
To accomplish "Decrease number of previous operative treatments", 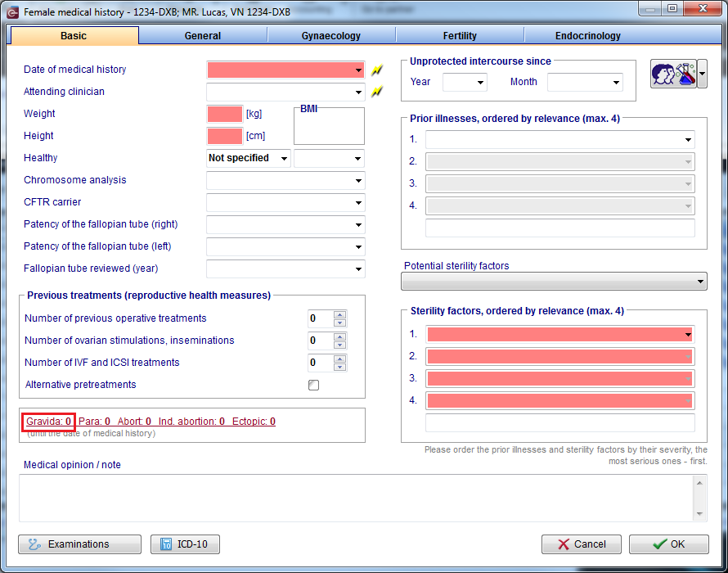I will 339,323.
